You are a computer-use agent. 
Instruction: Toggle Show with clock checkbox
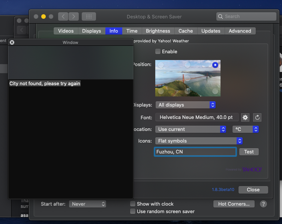(x=133, y=204)
